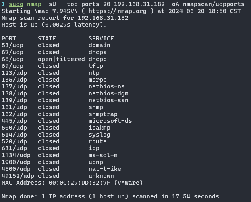Click the nat-t-ike service name
Screen dimensions: 251x202
105,169
